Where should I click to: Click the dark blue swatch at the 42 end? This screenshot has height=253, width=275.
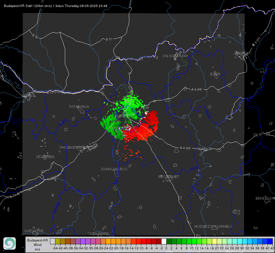pos(270,241)
